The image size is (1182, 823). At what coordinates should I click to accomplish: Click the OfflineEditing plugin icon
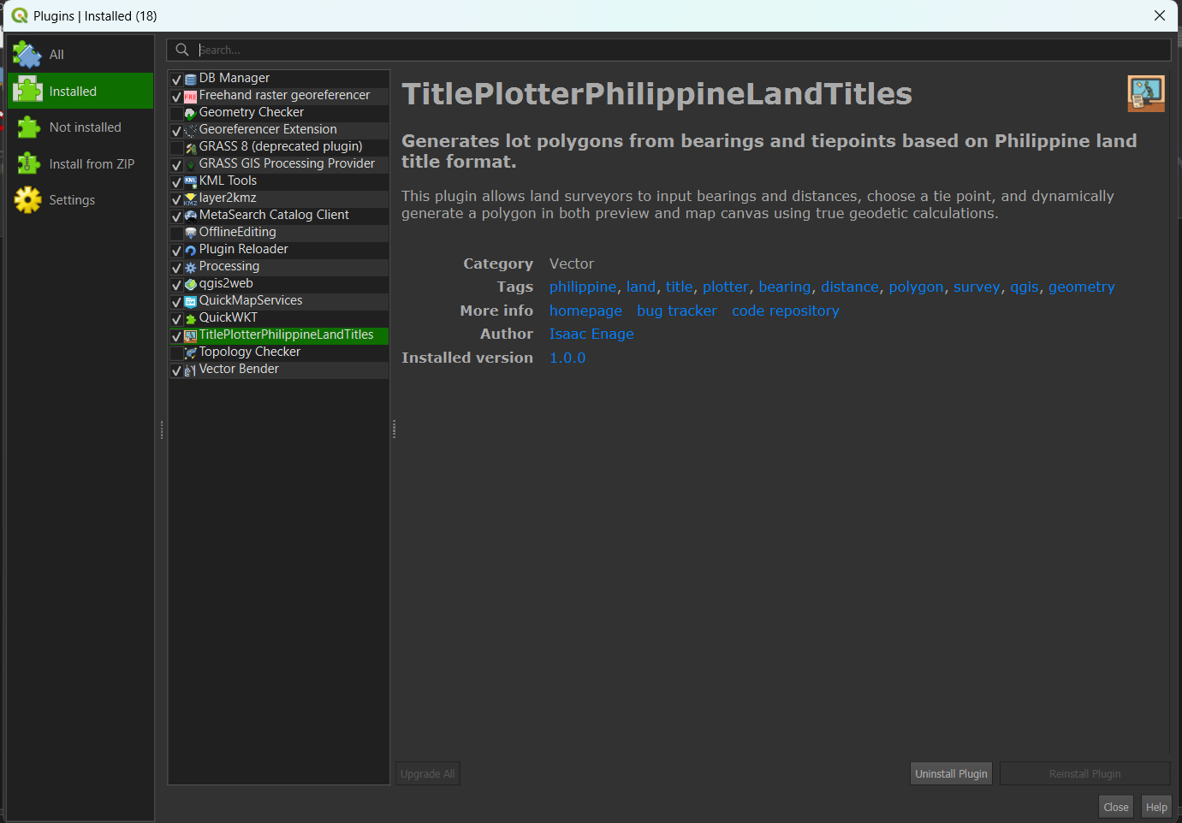(x=191, y=233)
